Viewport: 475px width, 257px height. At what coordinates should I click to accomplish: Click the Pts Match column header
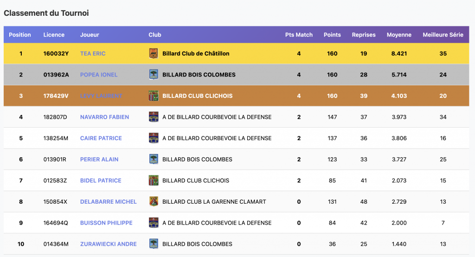point(299,35)
